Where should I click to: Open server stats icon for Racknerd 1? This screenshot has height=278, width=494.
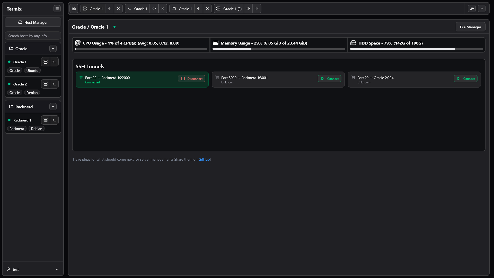pyautogui.click(x=46, y=120)
